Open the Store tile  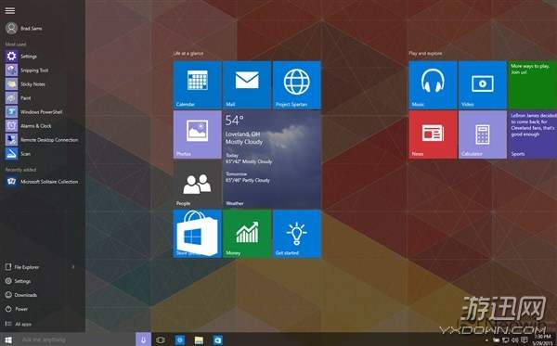click(x=197, y=234)
